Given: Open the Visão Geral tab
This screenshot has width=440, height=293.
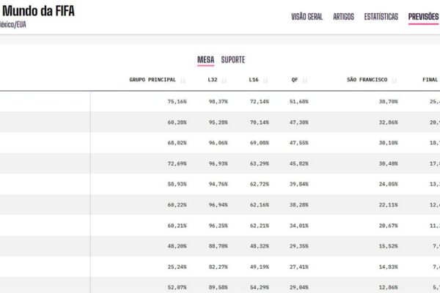Looking at the screenshot, I should (x=307, y=17).
